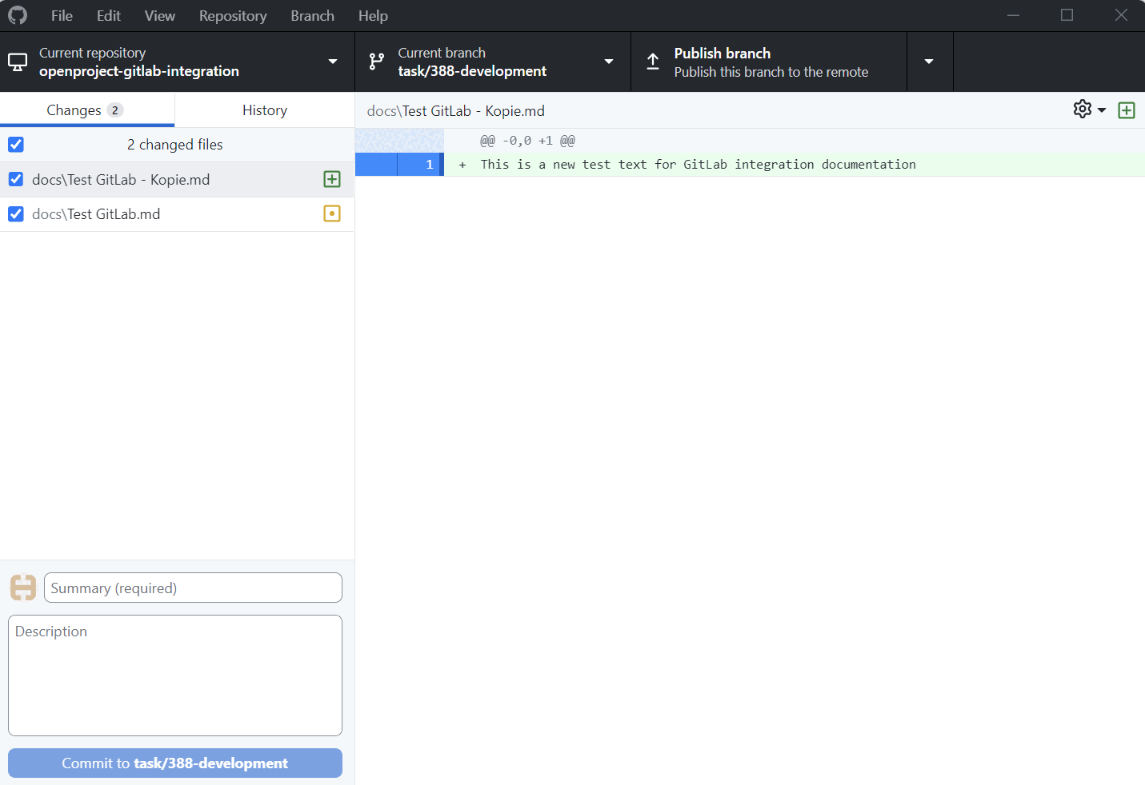Screen dimensions: 1145x785
Task: Uncheck the docs\Test GitLab.md checkbox
Action: click(x=16, y=213)
